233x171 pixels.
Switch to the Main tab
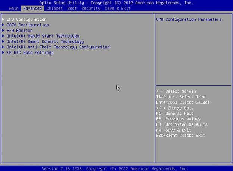click(14, 9)
